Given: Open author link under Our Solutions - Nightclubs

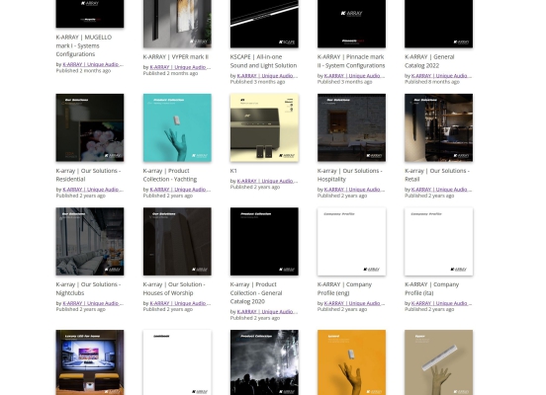Looking at the screenshot, I should pyautogui.click(x=93, y=303).
